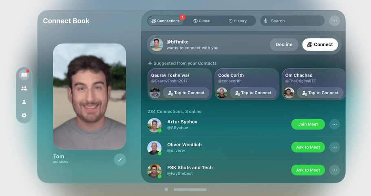The height and width of the screenshot is (196, 371).
Task: Click the window grab bar below the panel
Action: point(190,189)
